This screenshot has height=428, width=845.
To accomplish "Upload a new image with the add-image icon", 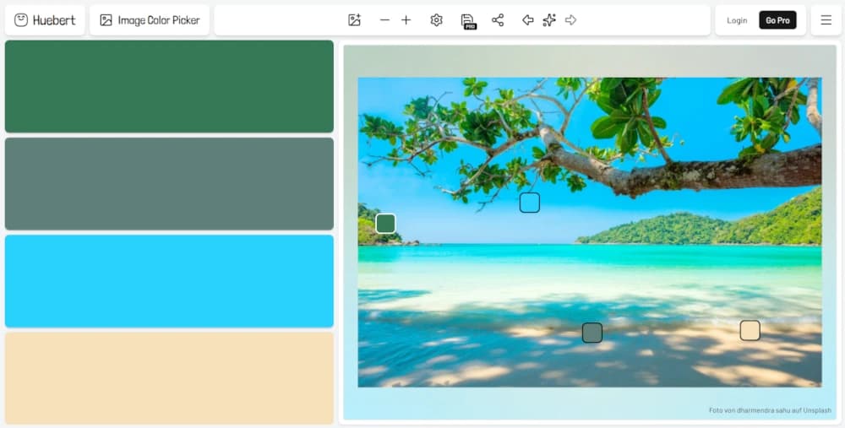I will 354,20.
